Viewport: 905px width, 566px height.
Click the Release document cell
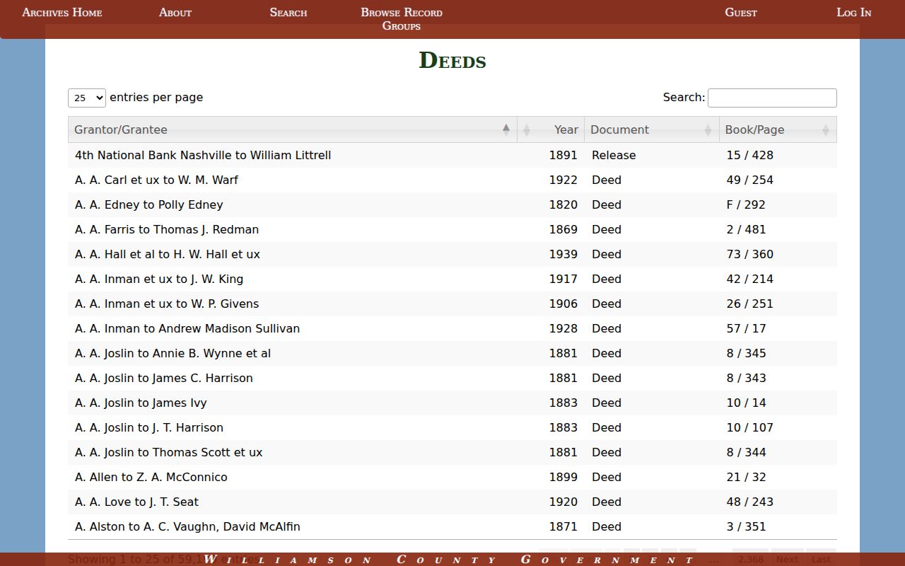point(614,155)
